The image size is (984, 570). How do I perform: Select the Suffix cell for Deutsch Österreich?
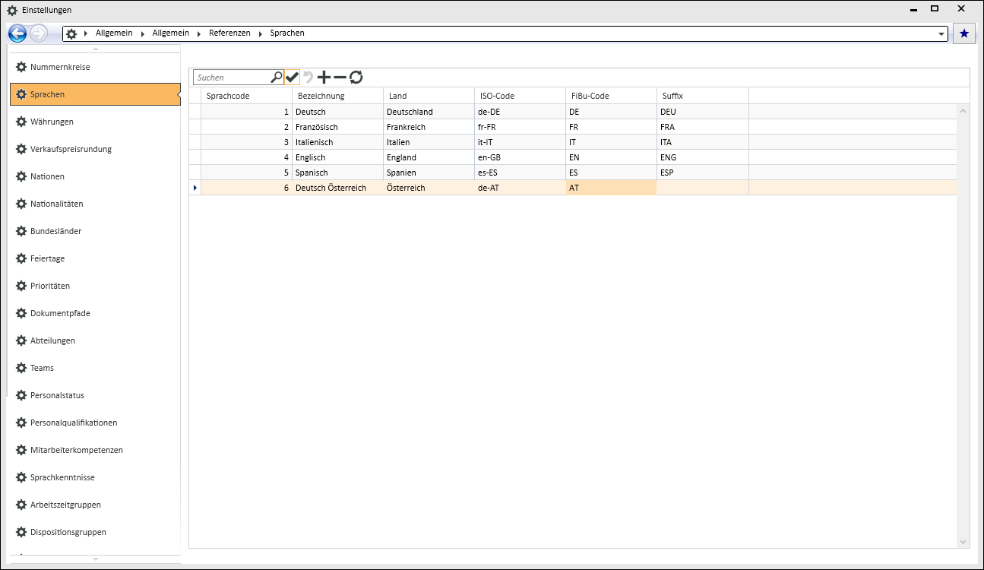click(702, 188)
